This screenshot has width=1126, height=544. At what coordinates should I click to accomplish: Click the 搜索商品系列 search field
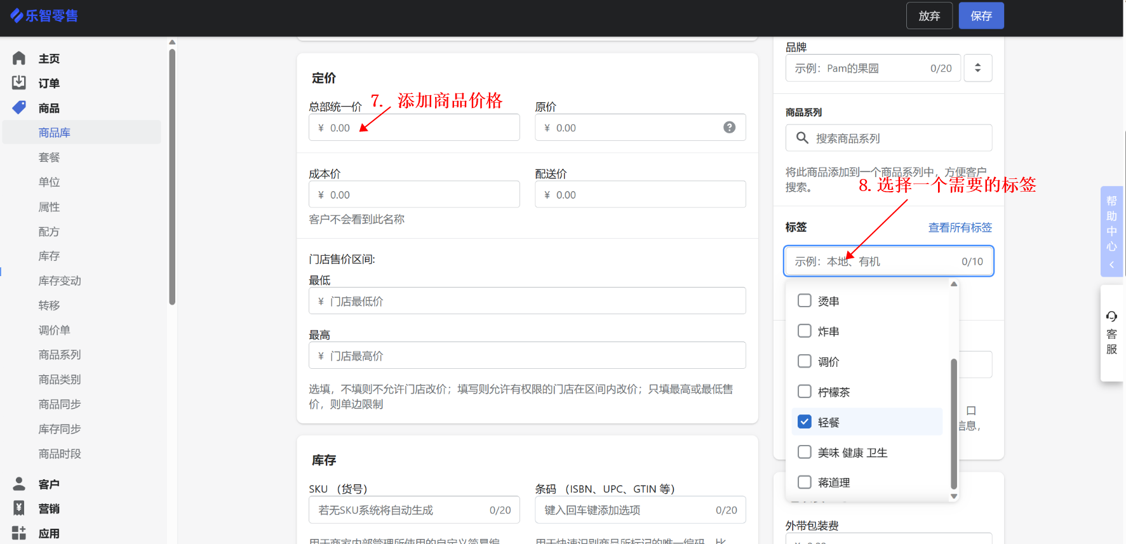coord(888,138)
